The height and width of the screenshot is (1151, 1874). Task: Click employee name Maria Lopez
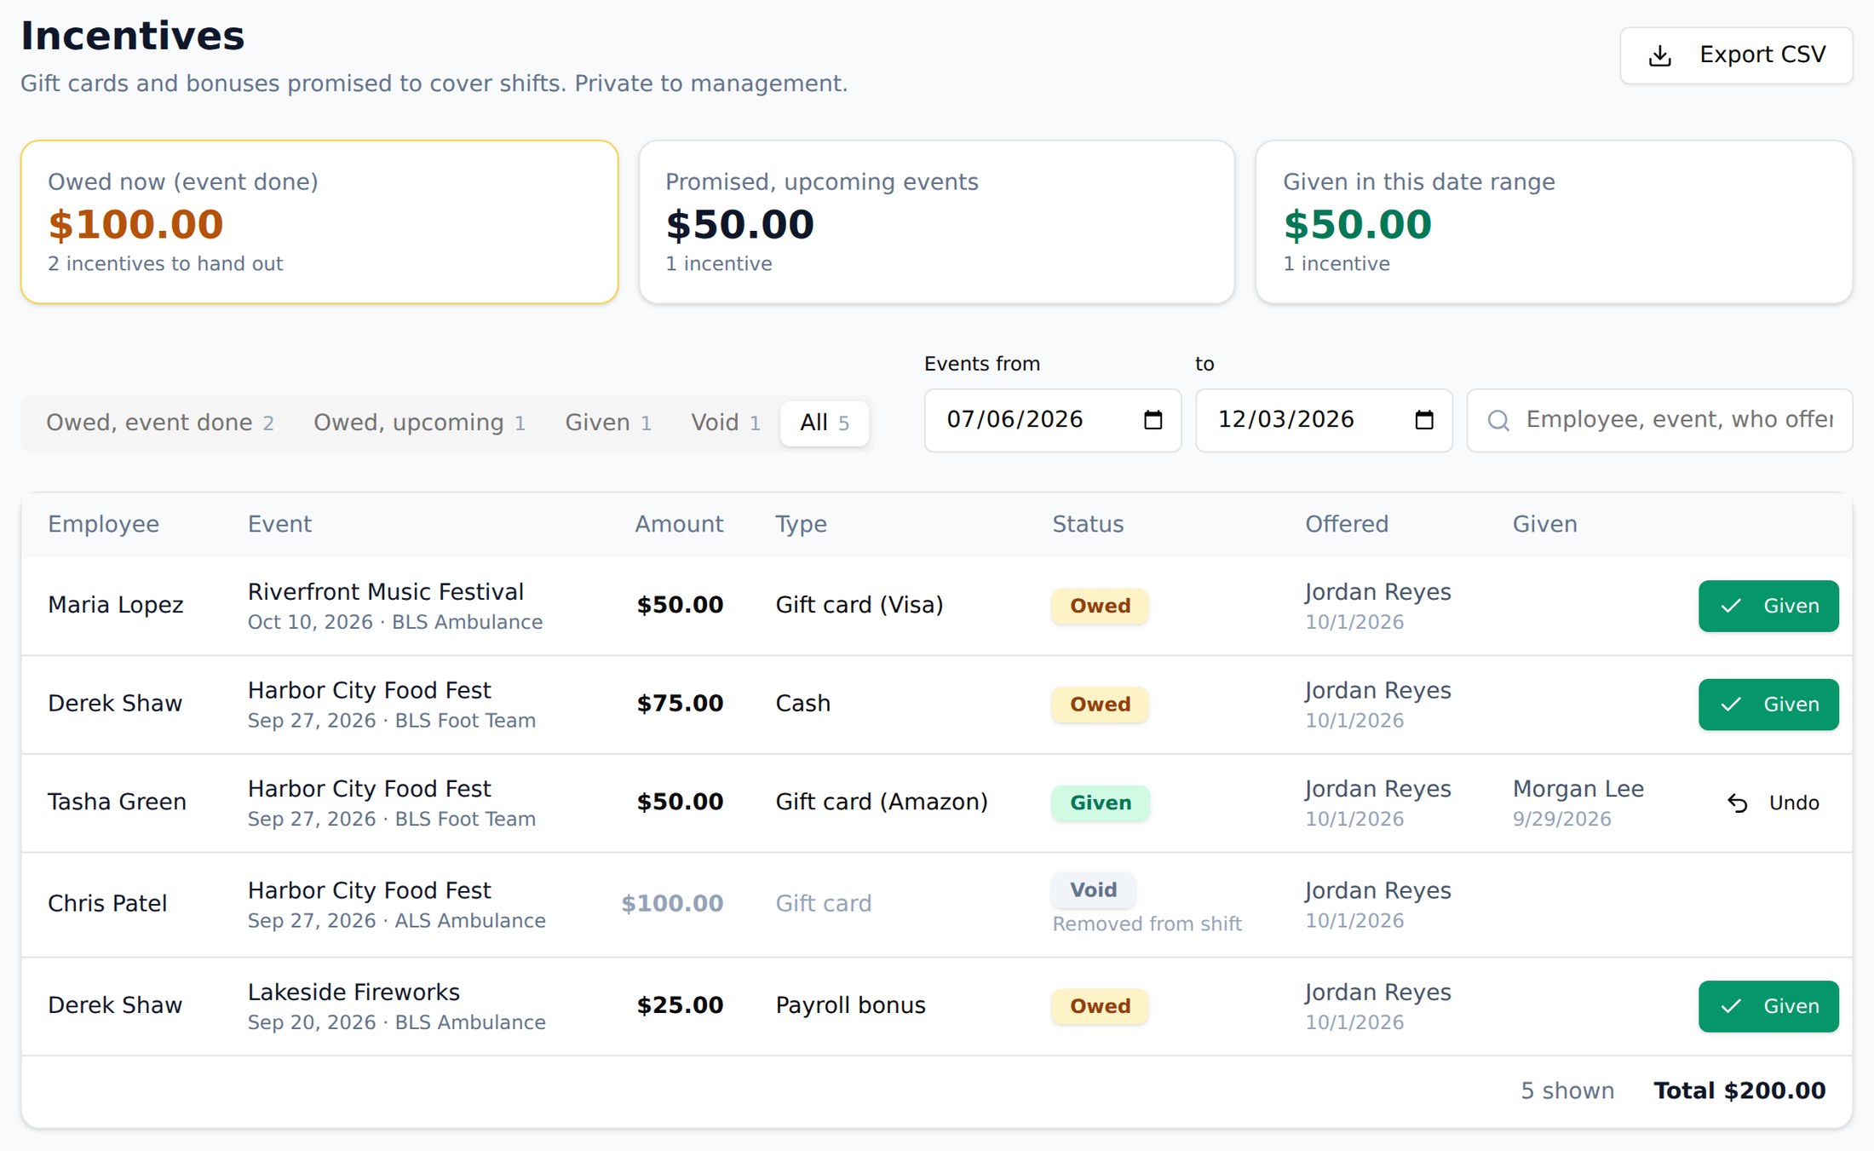115,605
